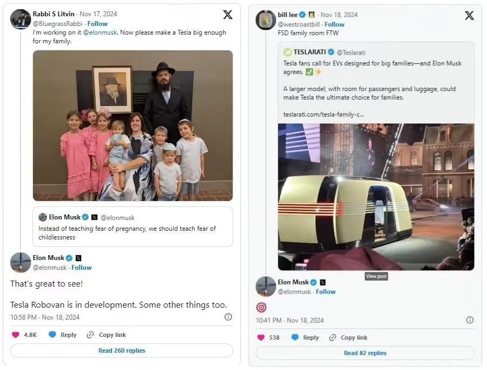
Task: Open info icon beside 10:58 PM timestamp
Action: (x=228, y=317)
